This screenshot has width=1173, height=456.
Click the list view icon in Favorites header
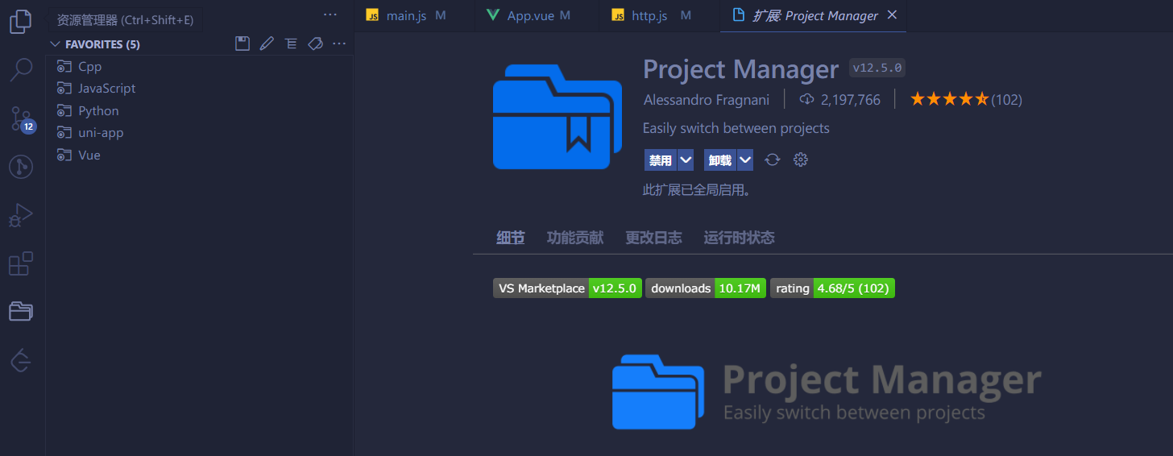coord(291,44)
